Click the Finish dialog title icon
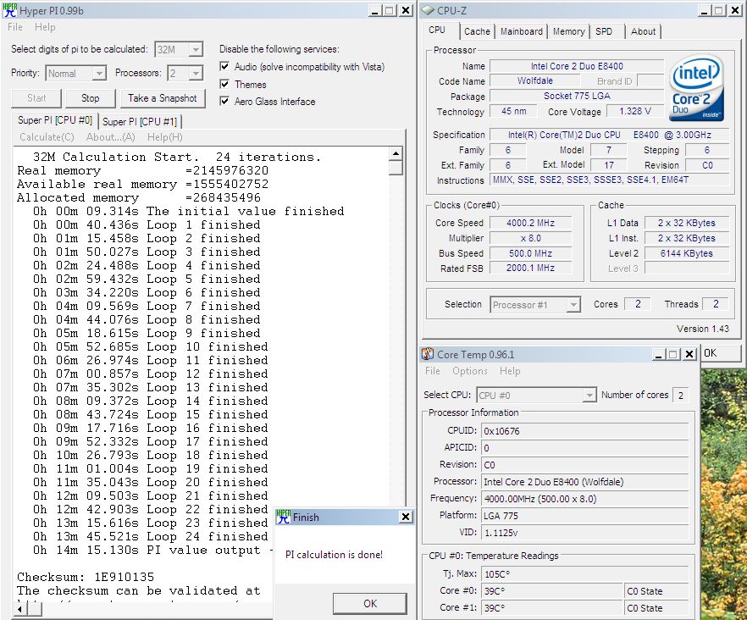Screen dimensions: 747x620 coord(283,517)
